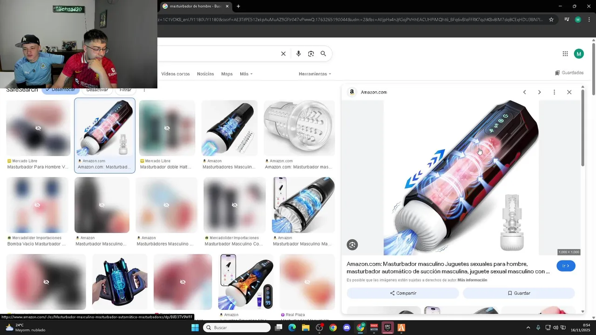
Task: Click the Guardar save button
Action: tap(519, 293)
